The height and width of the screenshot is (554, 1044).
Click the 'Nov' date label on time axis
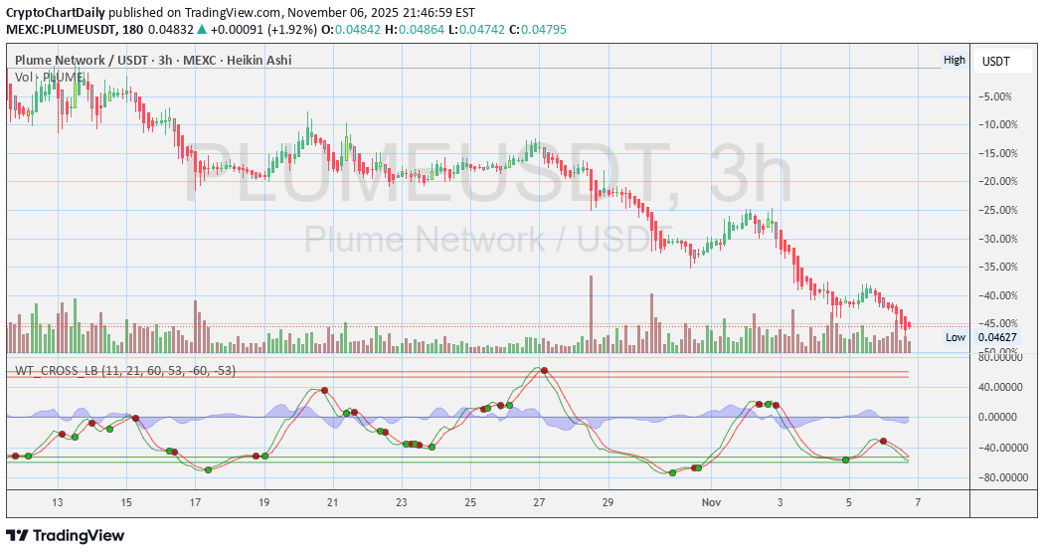point(711,502)
